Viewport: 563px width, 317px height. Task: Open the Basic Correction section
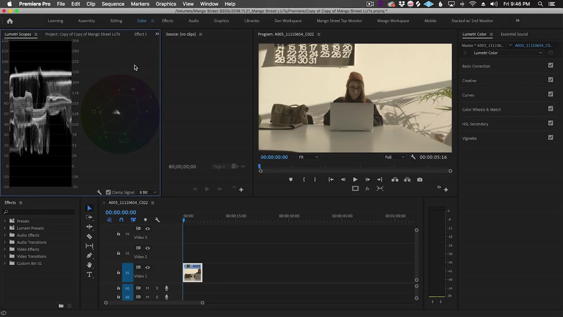(x=476, y=66)
